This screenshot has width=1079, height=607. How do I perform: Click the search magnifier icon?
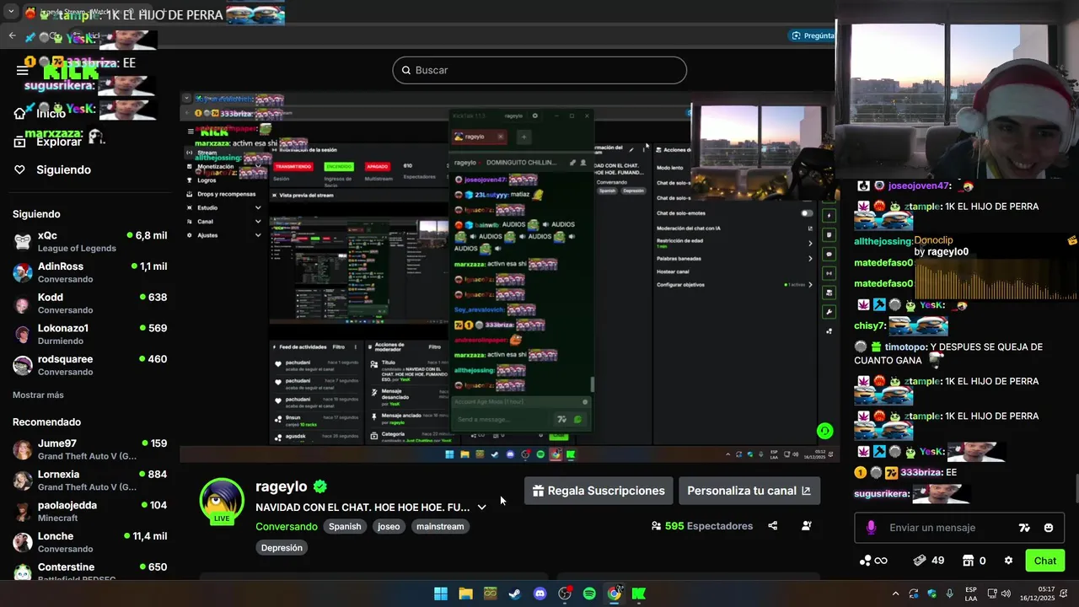[x=405, y=70]
